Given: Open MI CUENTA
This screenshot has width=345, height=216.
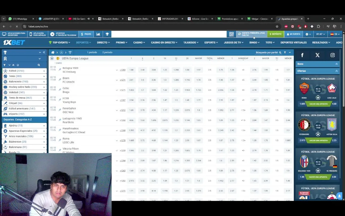Looking at the screenshot, I should pos(293,34).
